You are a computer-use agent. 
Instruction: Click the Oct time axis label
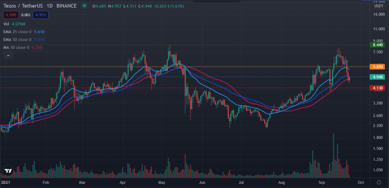(x=361, y=182)
